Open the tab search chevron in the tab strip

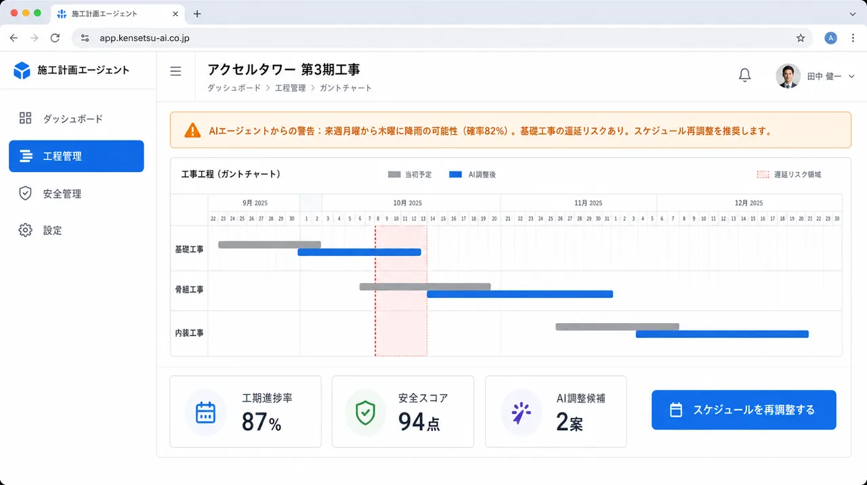point(852,14)
